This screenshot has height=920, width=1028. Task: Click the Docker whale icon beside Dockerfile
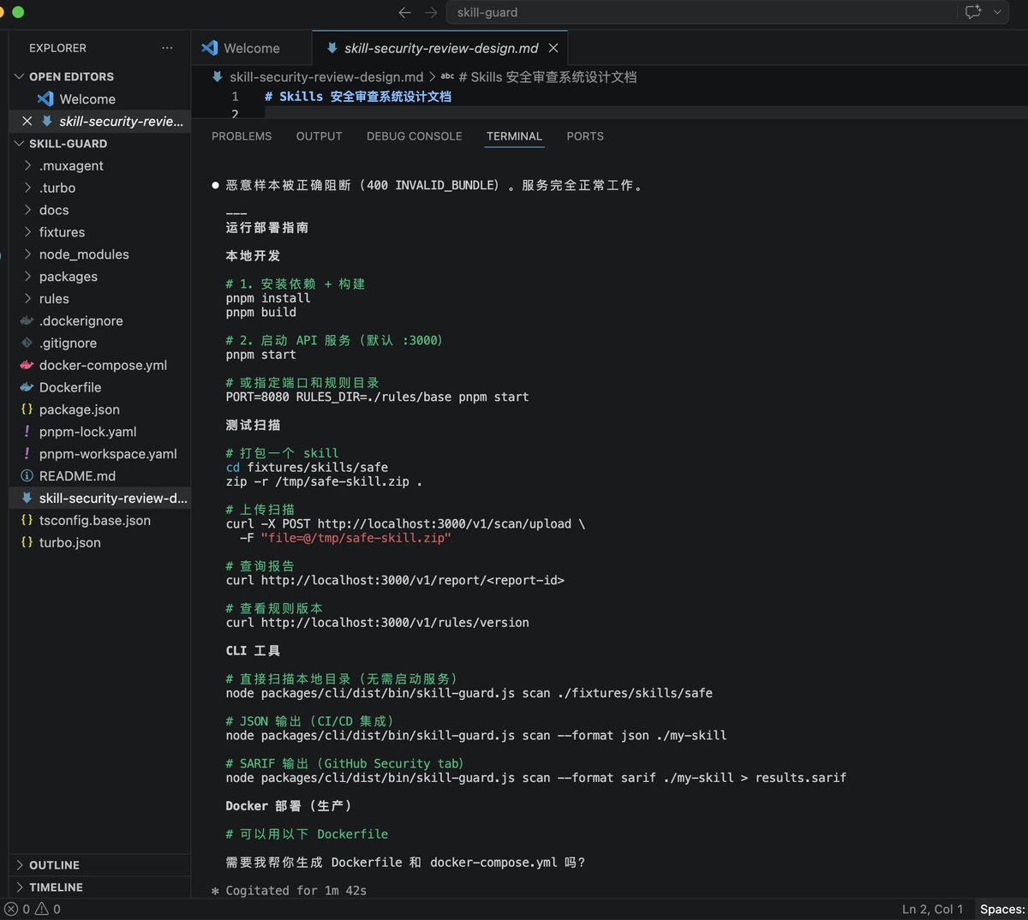tap(27, 387)
